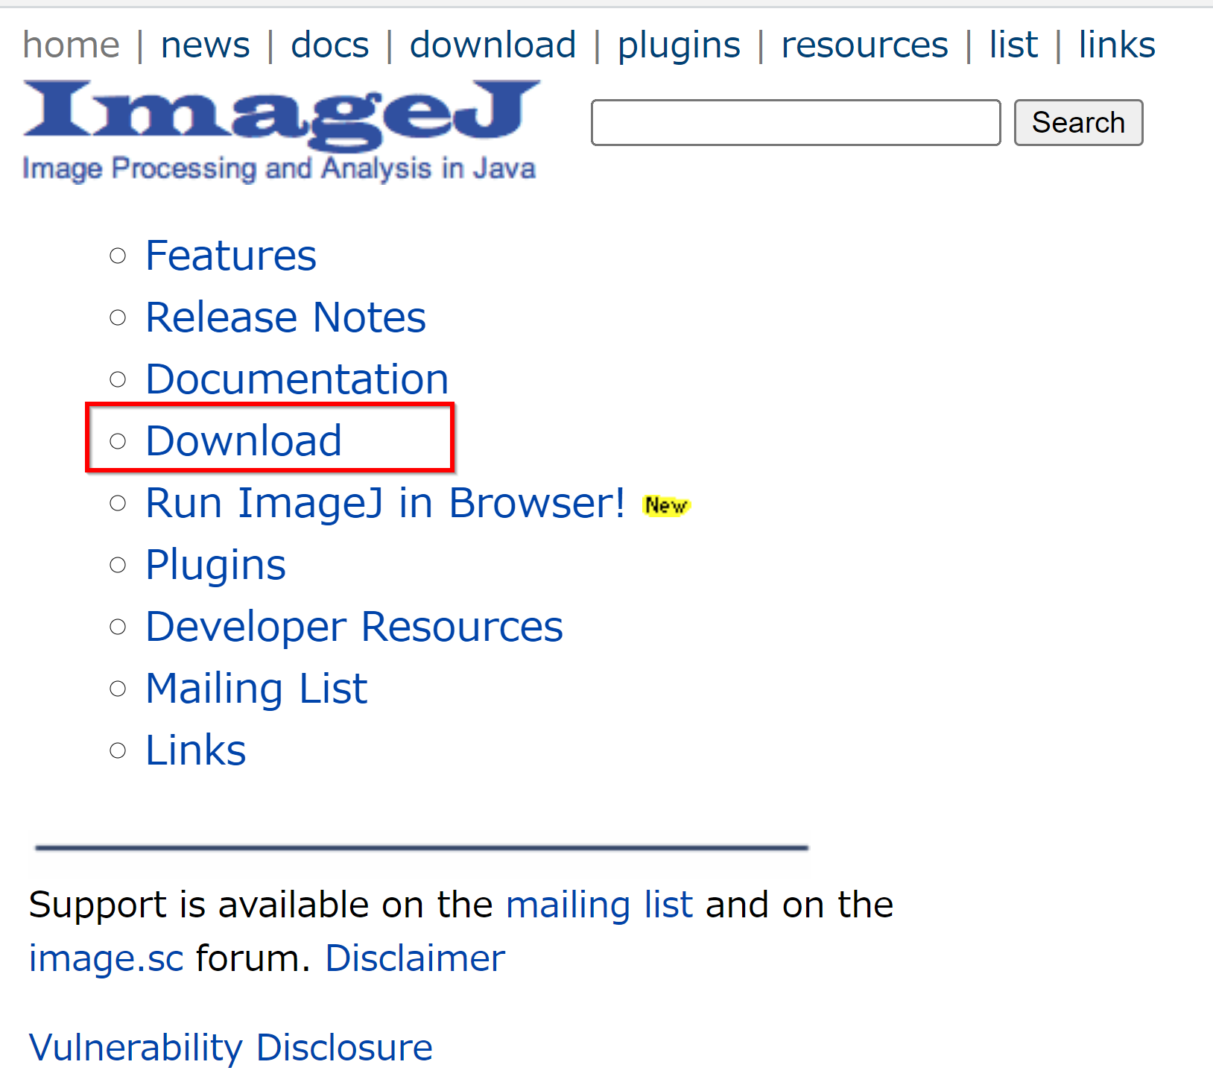Open the Disclaimer link
The image size is (1213, 1088).
click(x=415, y=958)
